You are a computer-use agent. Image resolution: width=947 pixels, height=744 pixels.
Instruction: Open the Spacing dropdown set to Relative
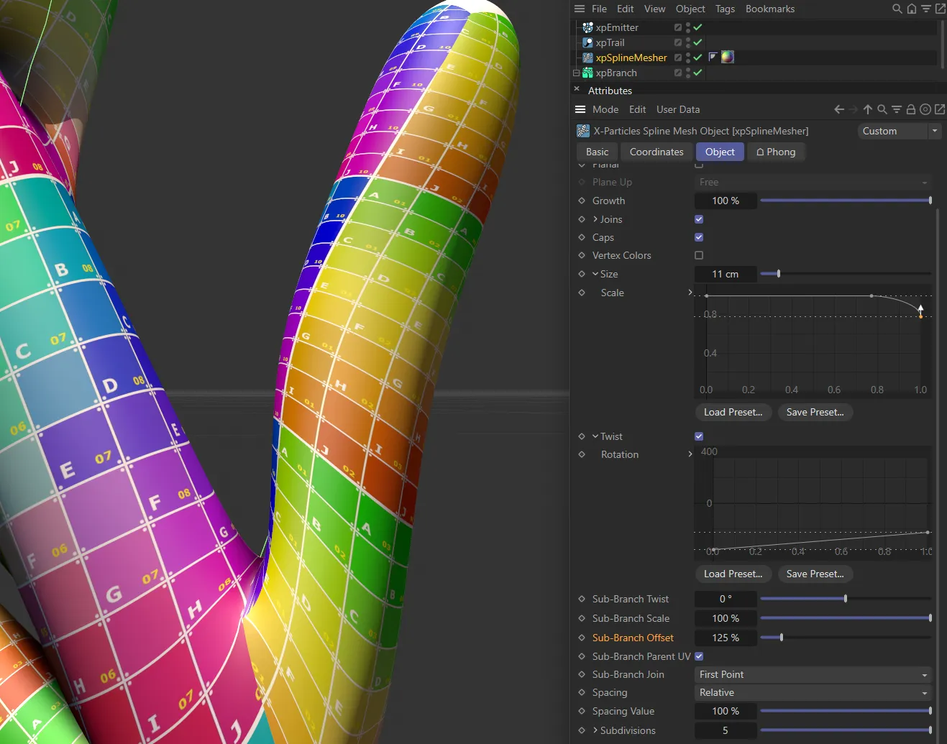click(x=812, y=692)
